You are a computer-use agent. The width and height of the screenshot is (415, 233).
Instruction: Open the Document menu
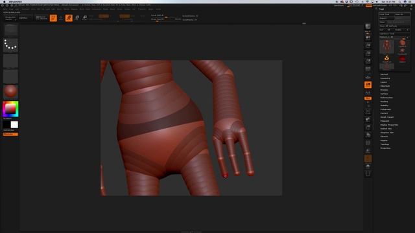[25, 9]
